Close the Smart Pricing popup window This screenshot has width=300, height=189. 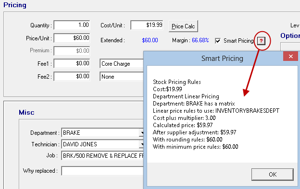[290, 56]
